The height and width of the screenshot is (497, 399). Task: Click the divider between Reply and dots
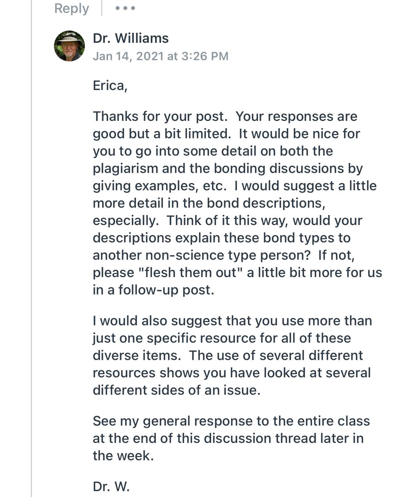click(102, 8)
